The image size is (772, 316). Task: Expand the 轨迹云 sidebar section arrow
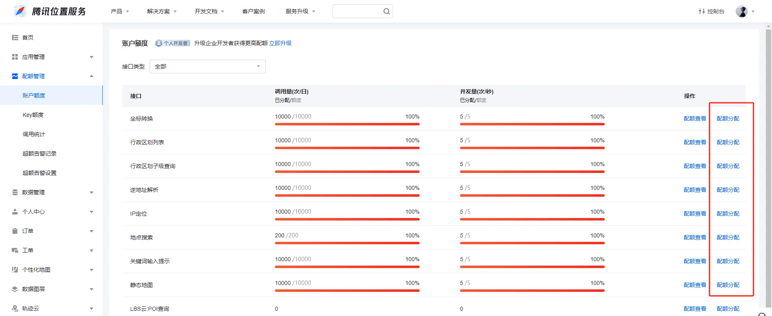click(x=92, y=309)
